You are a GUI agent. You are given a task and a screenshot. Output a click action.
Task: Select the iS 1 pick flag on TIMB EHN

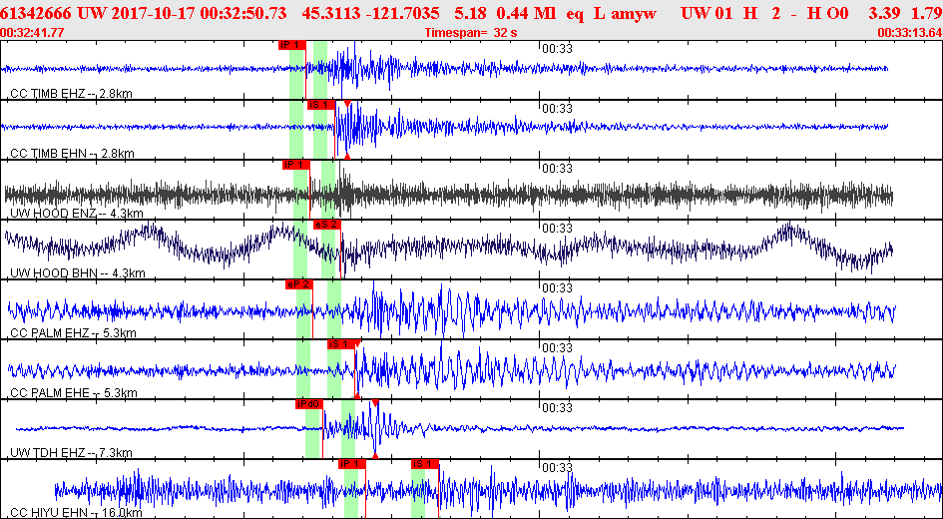[x=320, y=105]
